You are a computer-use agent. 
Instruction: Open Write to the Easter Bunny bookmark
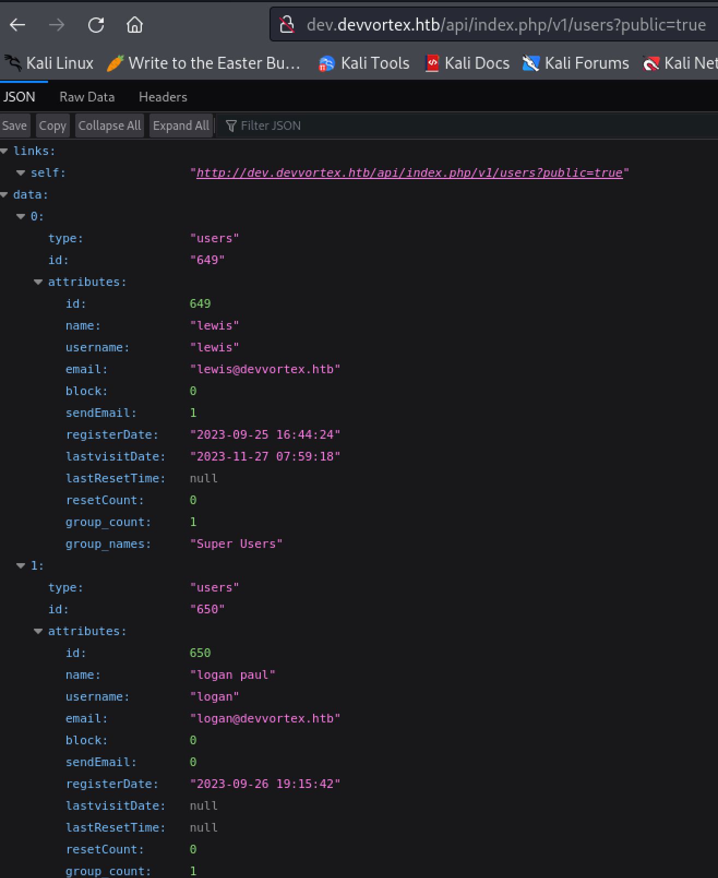(204, 63)
